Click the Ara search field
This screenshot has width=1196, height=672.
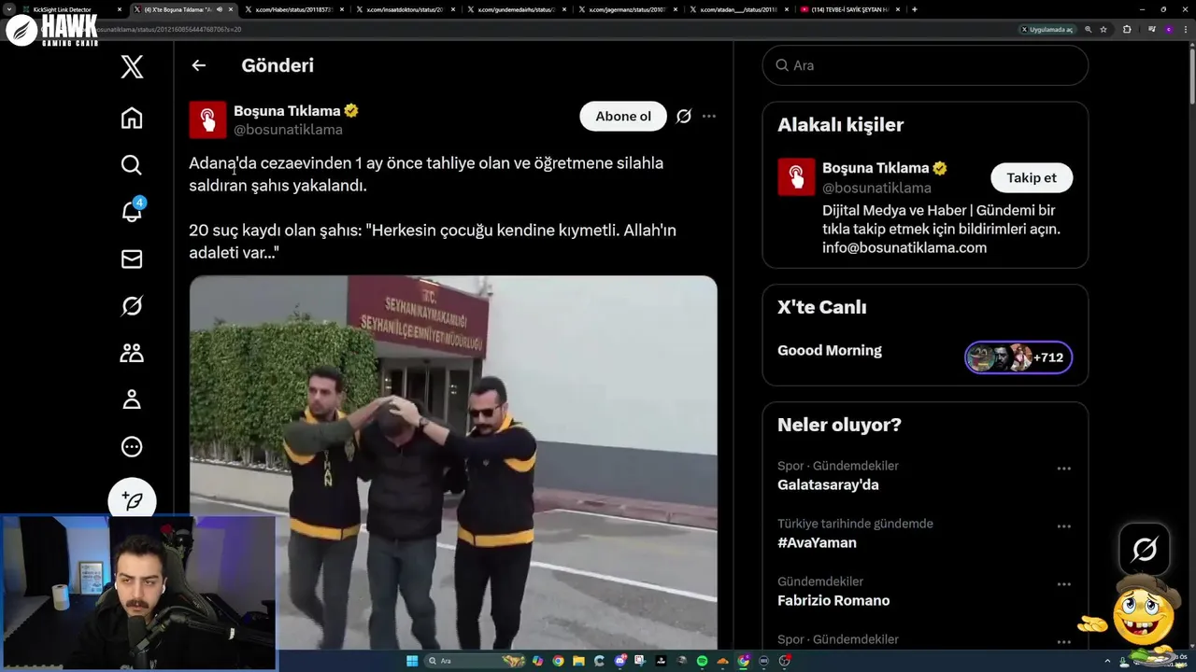coord(925,65)
